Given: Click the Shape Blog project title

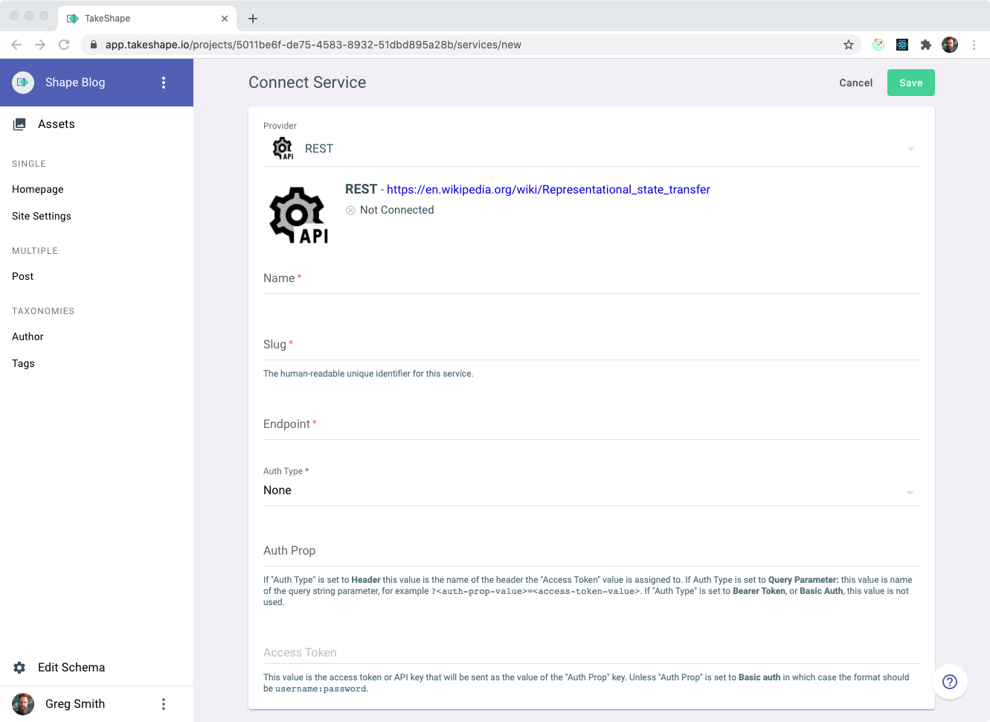Looking at the screenshot, I should click(x=75, y=83).
